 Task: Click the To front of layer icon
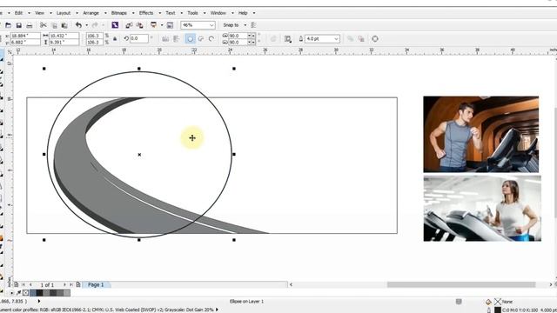(x=350, y=39)
